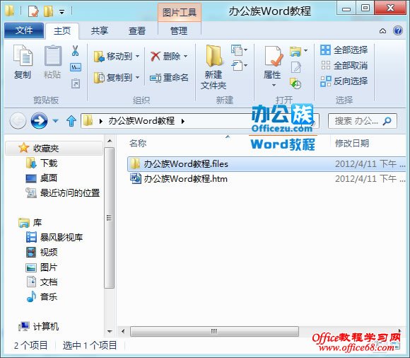
Task: Click the navigation pane scroll down arrow
Action: point(110,331)
